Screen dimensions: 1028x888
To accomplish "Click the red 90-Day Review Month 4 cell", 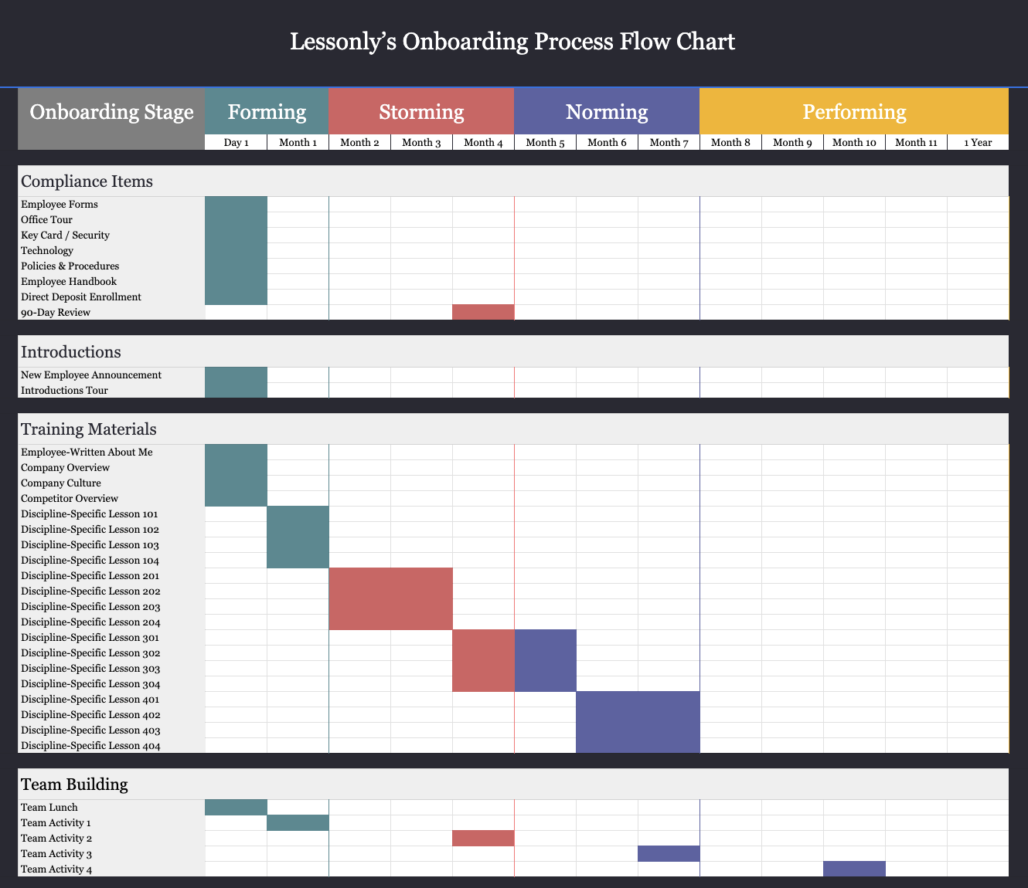I will (x=484, y=313).
